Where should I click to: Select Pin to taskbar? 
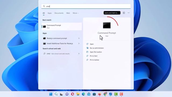click(94, 60)
